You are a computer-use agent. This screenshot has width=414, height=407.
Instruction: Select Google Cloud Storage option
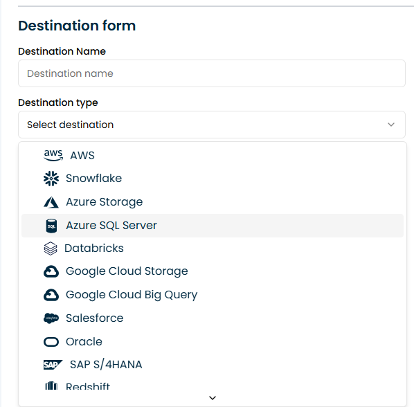pos(213,271)
